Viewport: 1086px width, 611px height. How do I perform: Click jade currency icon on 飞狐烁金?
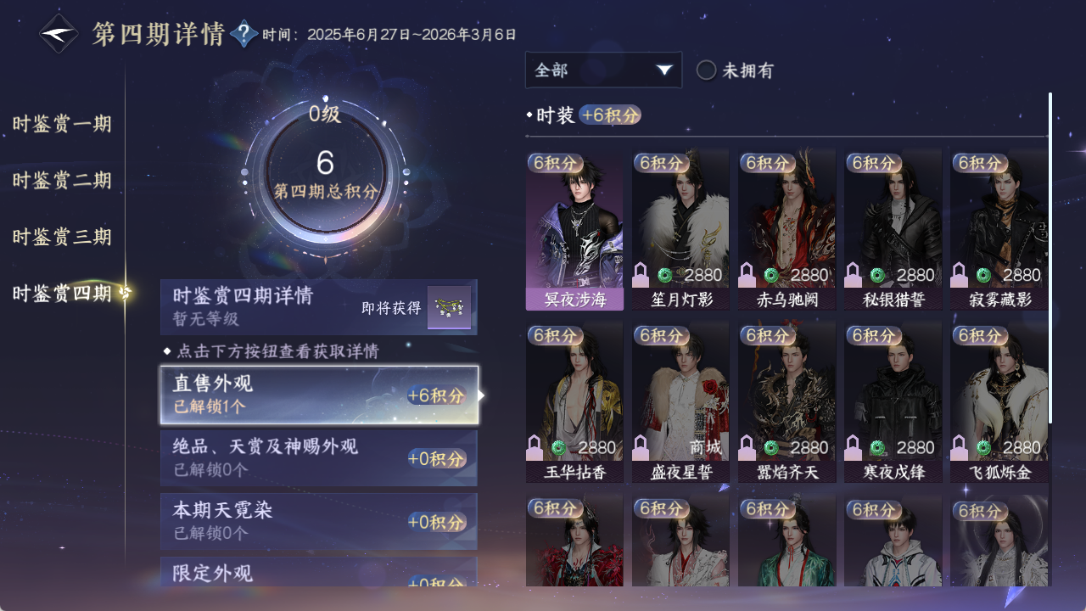[983, 447]
